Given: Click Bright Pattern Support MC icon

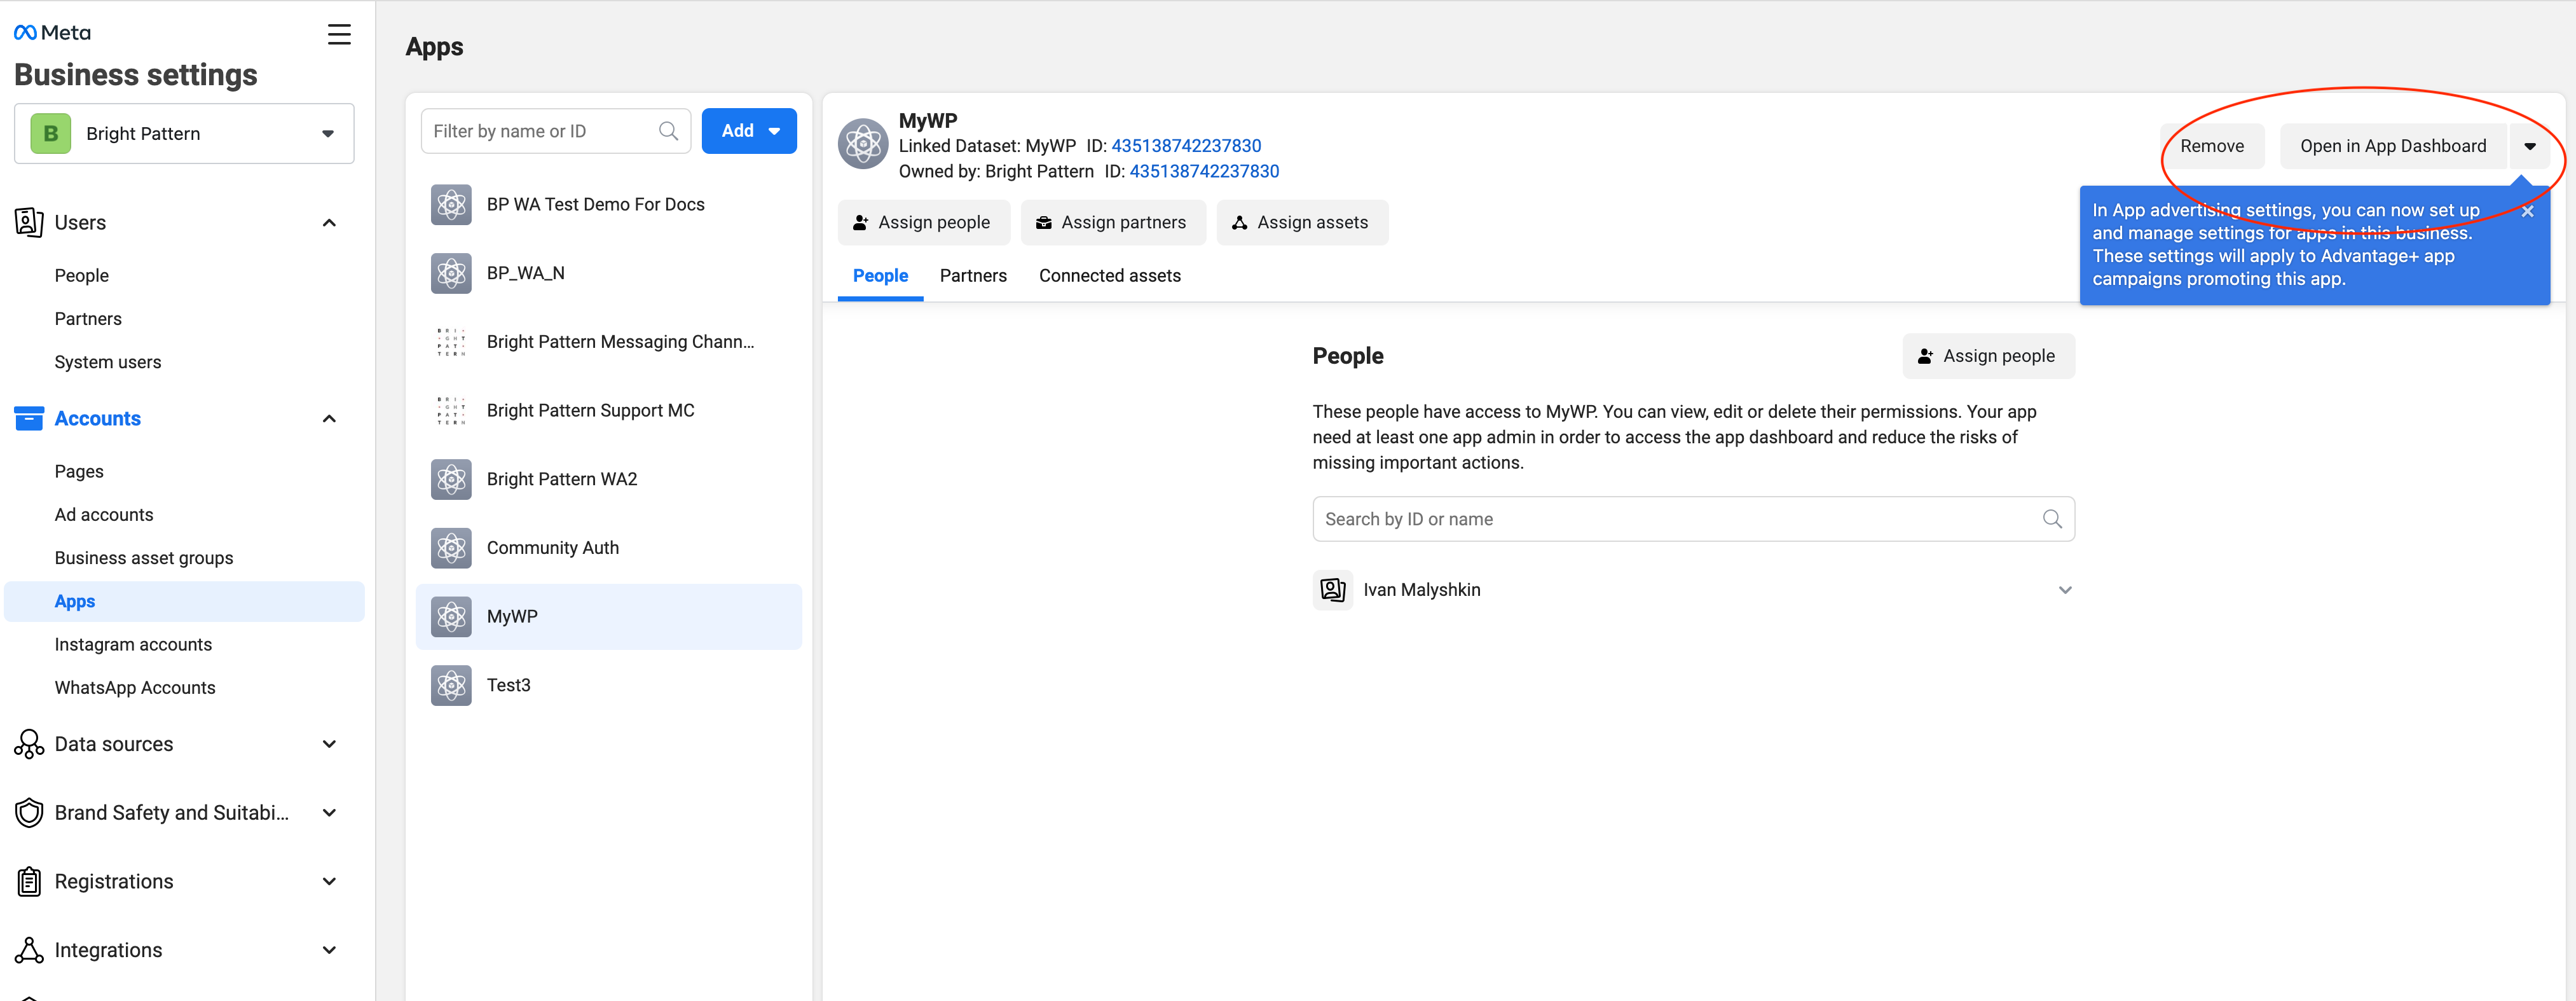Looking at the screenshot, I should [x=451, y=411].
